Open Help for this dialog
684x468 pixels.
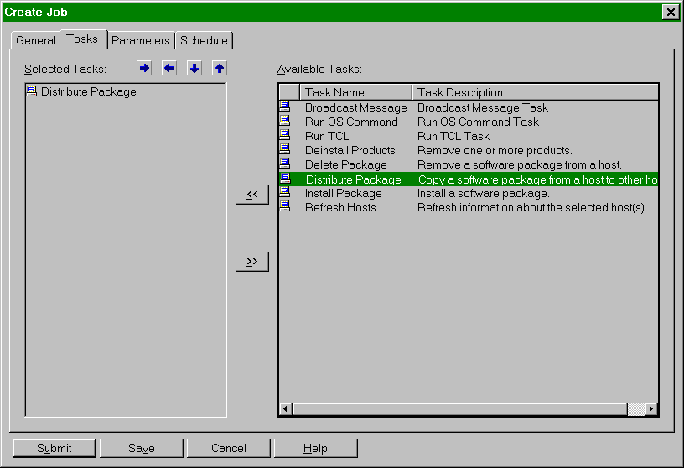pyautogui.click(x=315, y=449)
